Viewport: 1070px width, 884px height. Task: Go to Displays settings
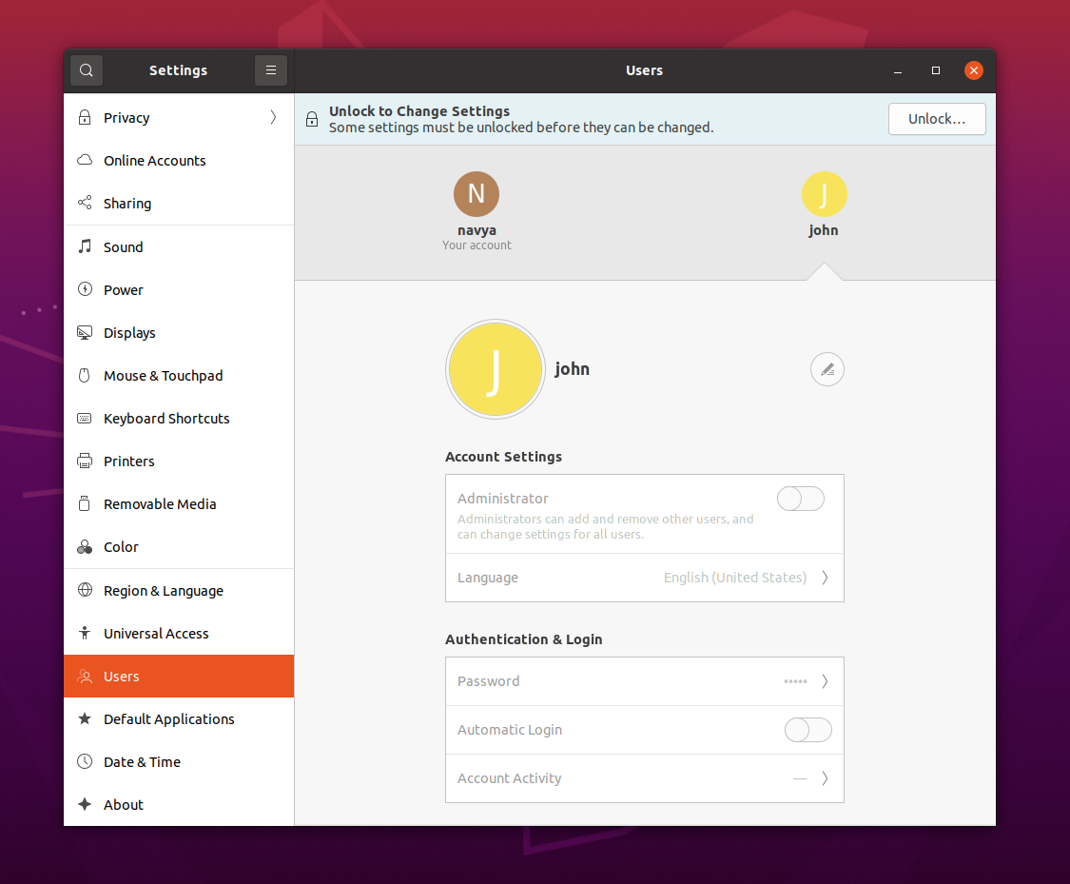[x=179, y=332]
